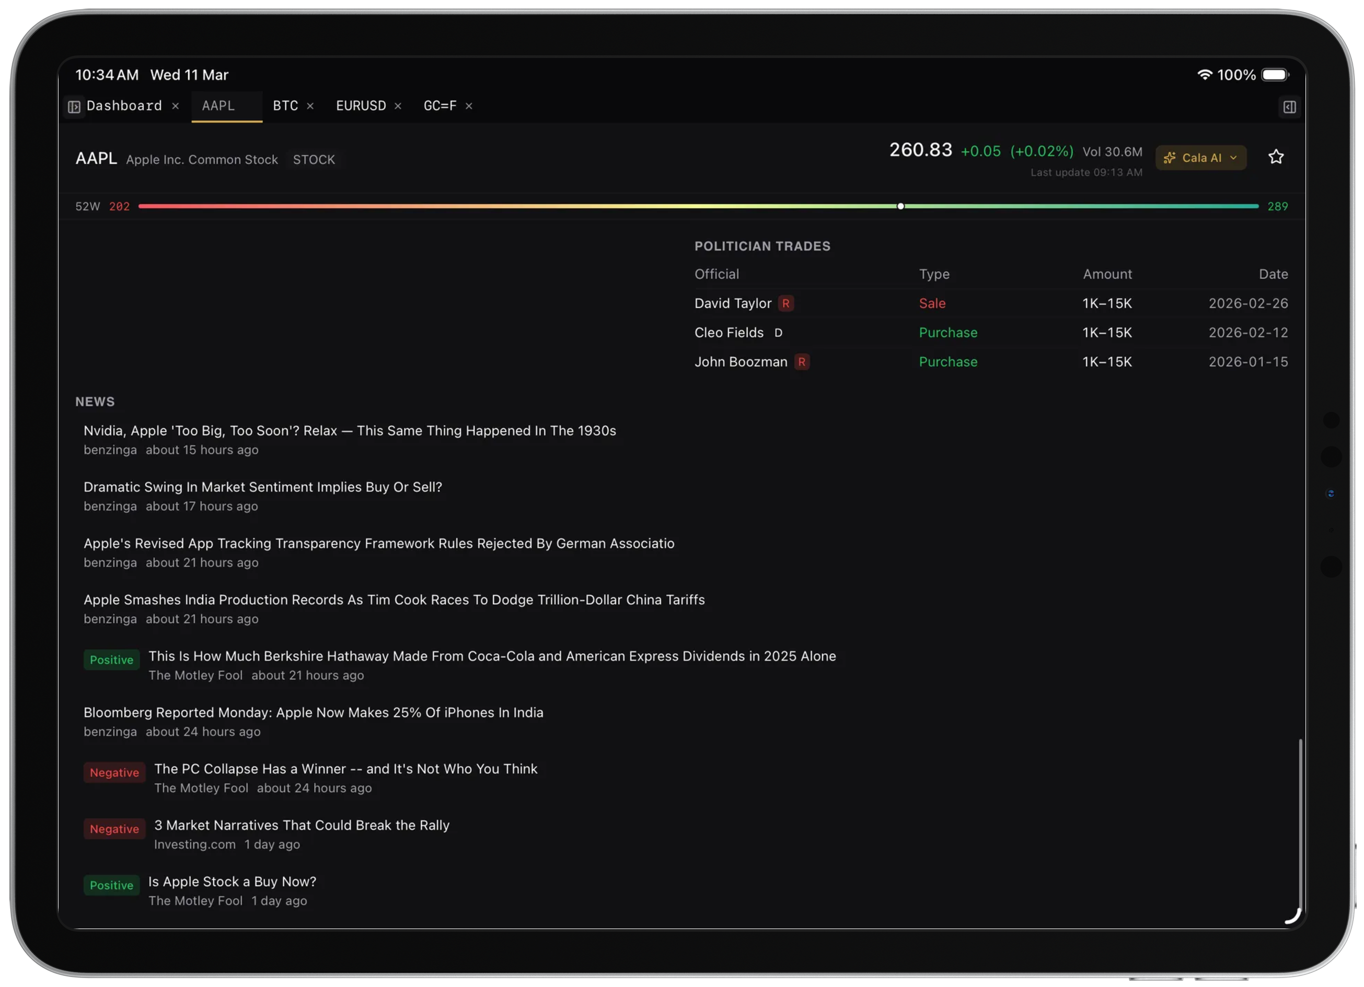Screen dimensions: 1364x987
Task: Open the Dashboard split-panel icon
Action: click(x=74, y=106)
